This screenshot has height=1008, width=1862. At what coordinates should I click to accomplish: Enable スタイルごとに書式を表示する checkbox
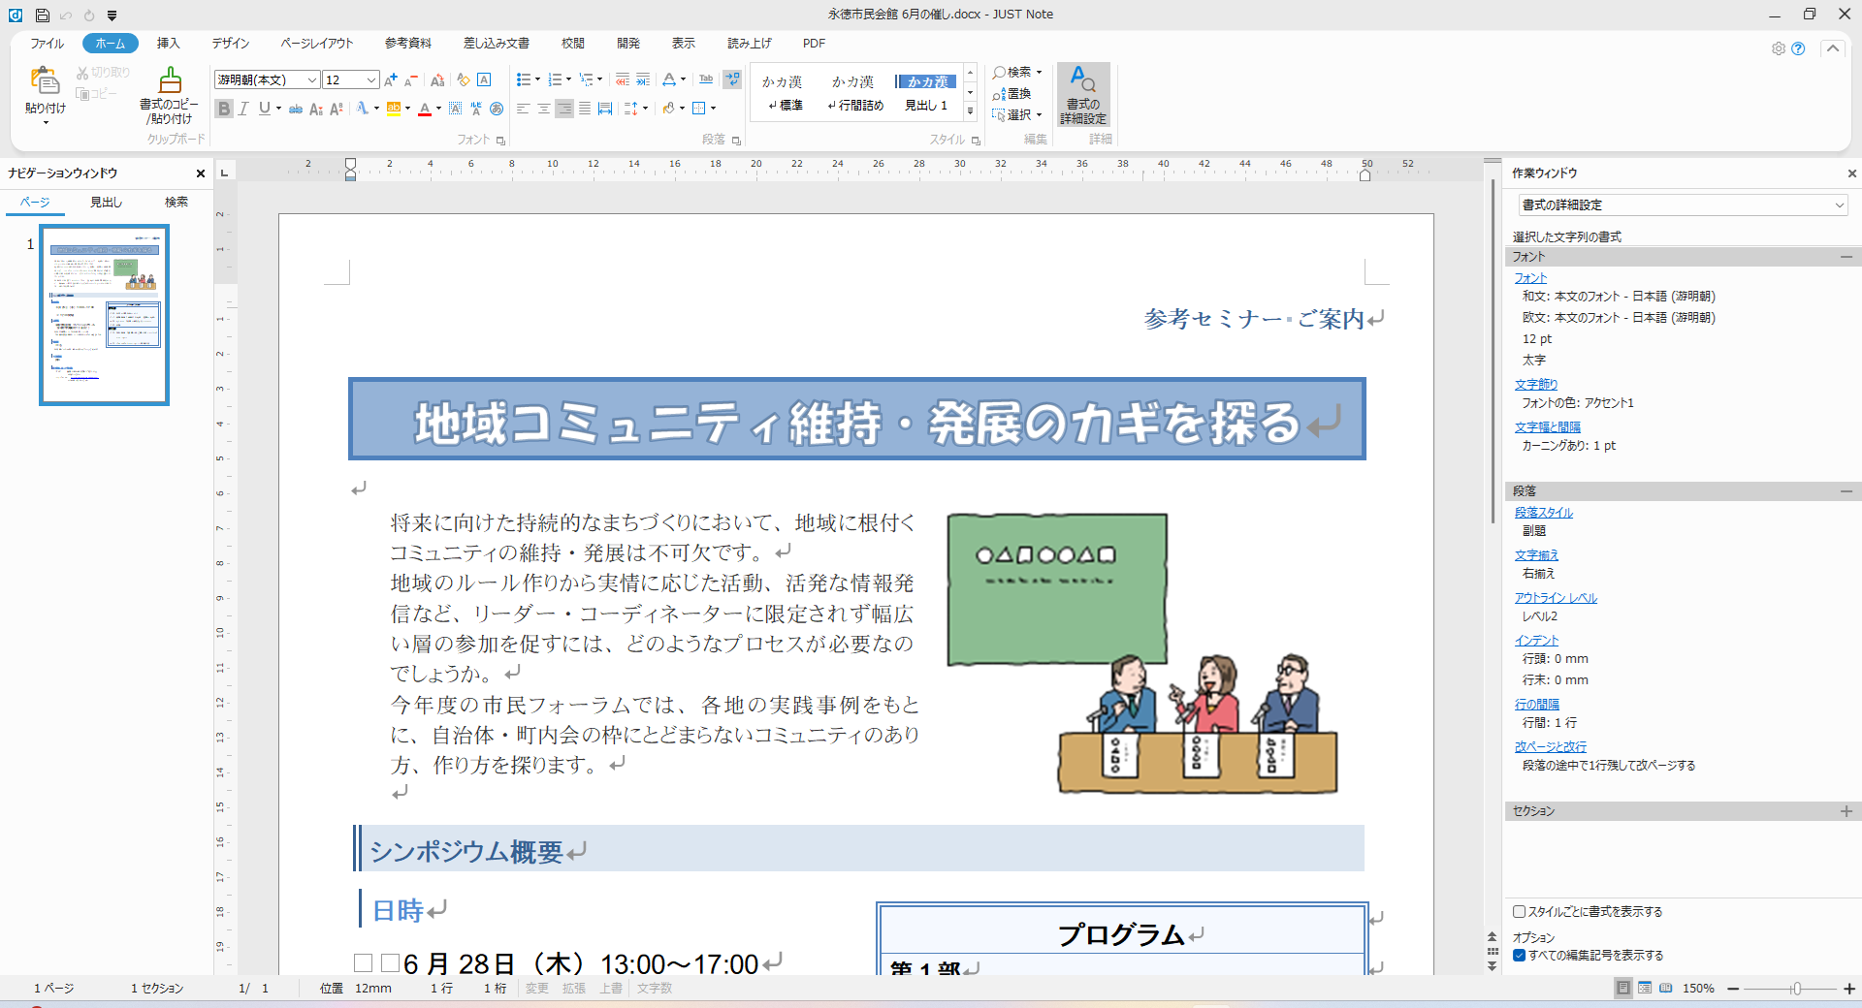(x=1520, y=911)
